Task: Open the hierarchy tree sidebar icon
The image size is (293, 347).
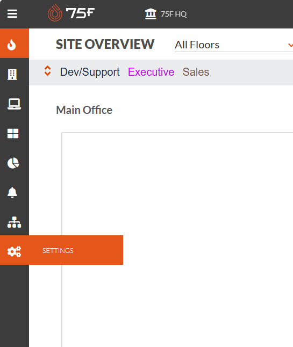Action: click(x=14, y=222)
